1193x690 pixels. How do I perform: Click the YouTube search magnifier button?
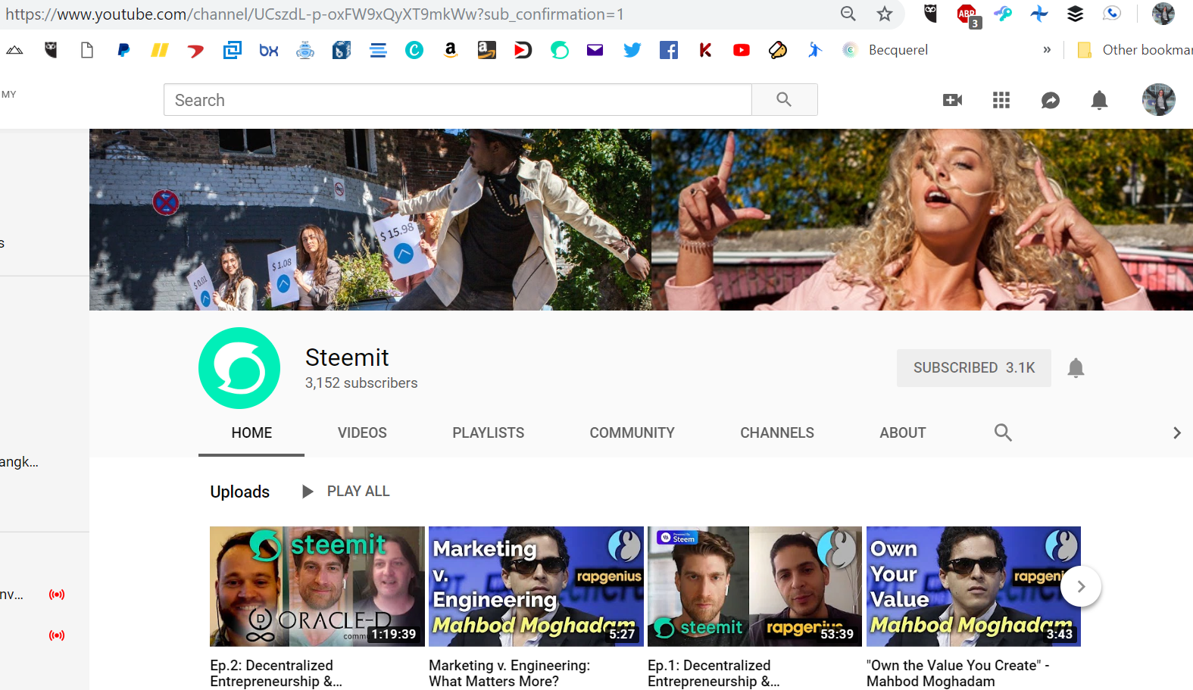784,100
